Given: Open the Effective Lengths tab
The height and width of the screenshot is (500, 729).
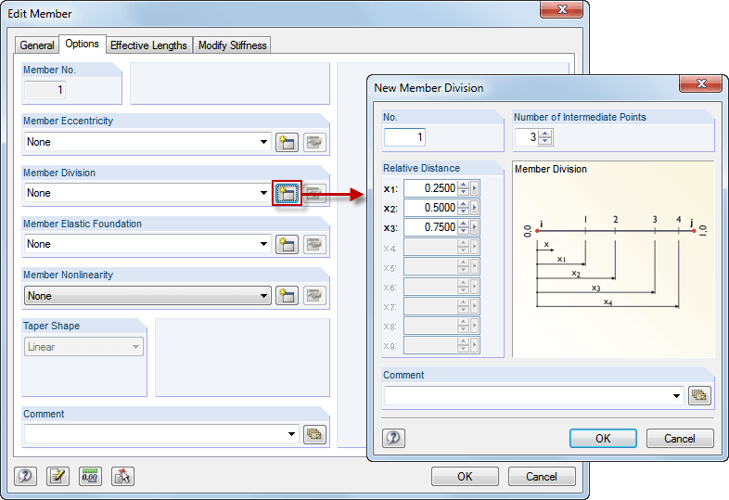Looking at the screenshot, I should (148, 45).
